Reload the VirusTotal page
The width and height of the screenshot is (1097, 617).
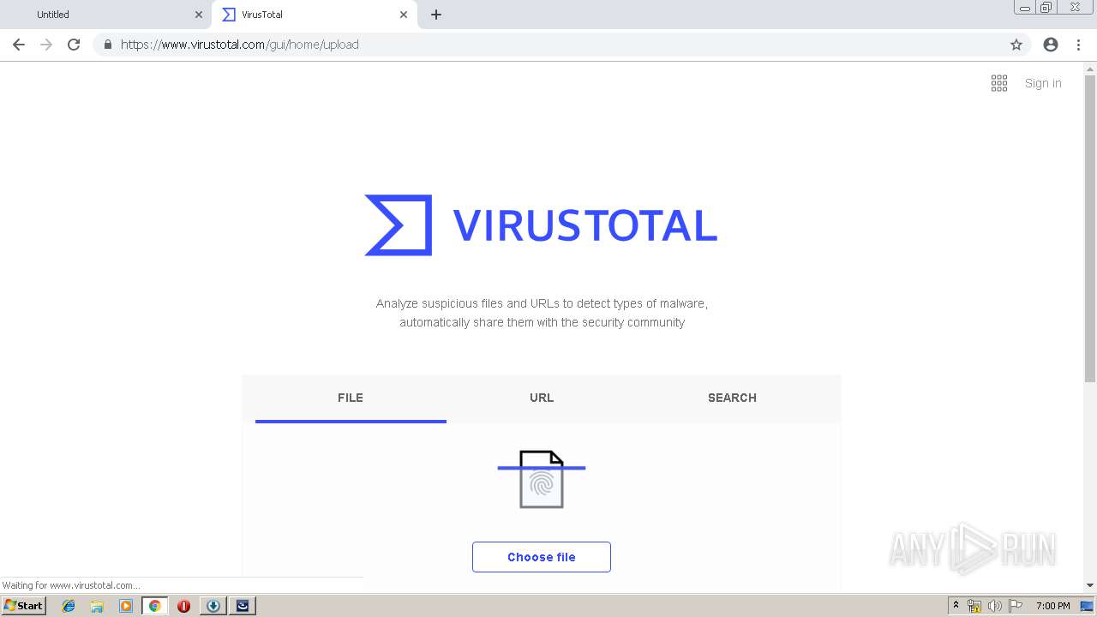pos(74,45)
